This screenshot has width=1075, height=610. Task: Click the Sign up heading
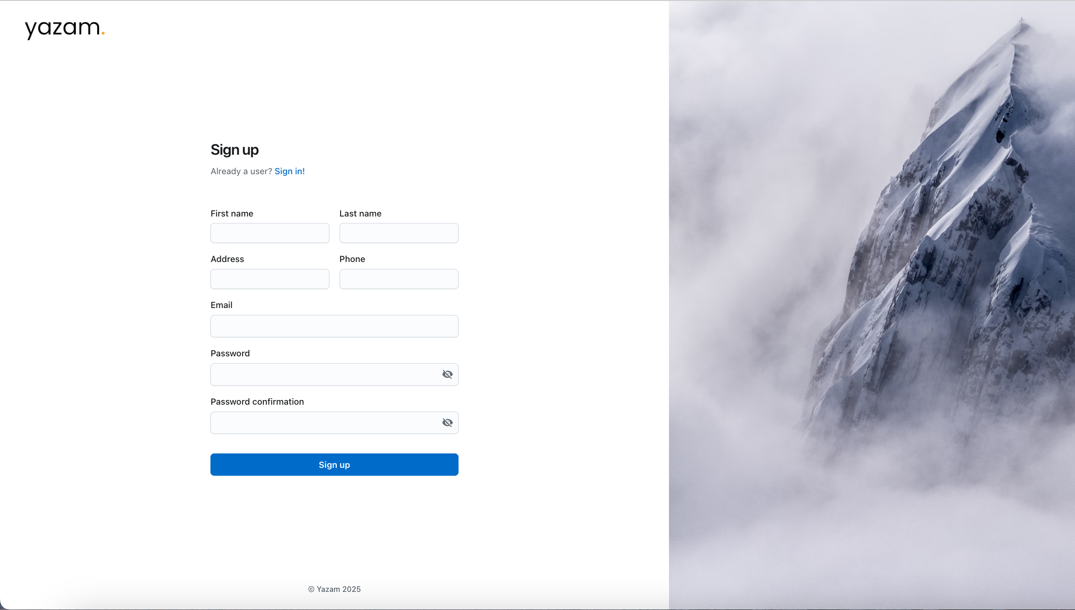tap(234, 150)
